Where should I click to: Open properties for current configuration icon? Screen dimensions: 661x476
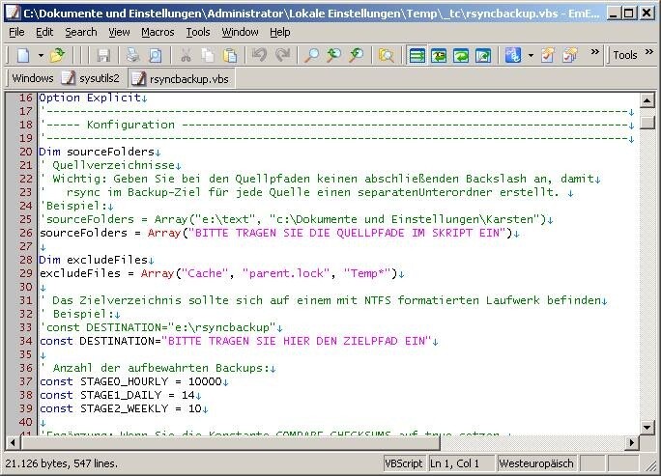tap(548, 55)
